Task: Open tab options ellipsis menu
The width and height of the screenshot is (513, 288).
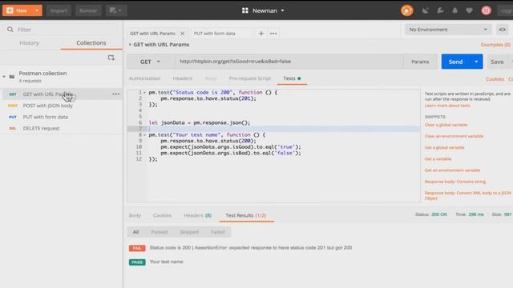Action: (x=273, y=34)
